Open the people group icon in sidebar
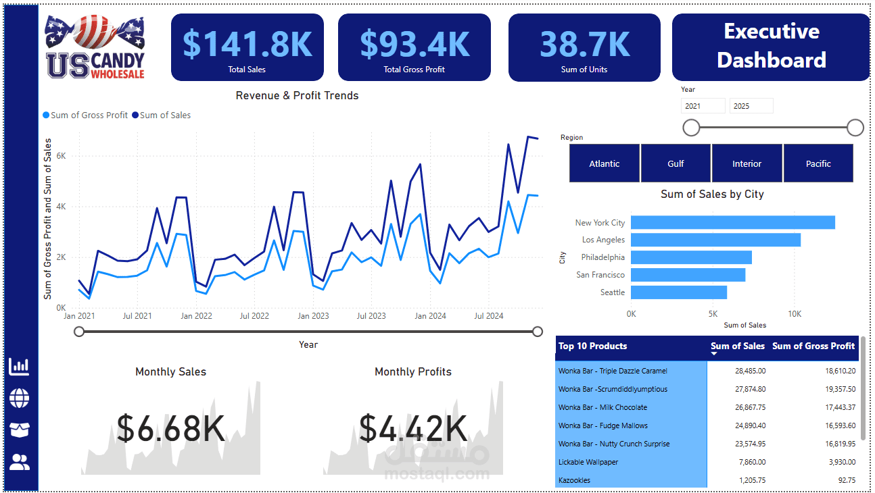 click(x=20, y=462)
